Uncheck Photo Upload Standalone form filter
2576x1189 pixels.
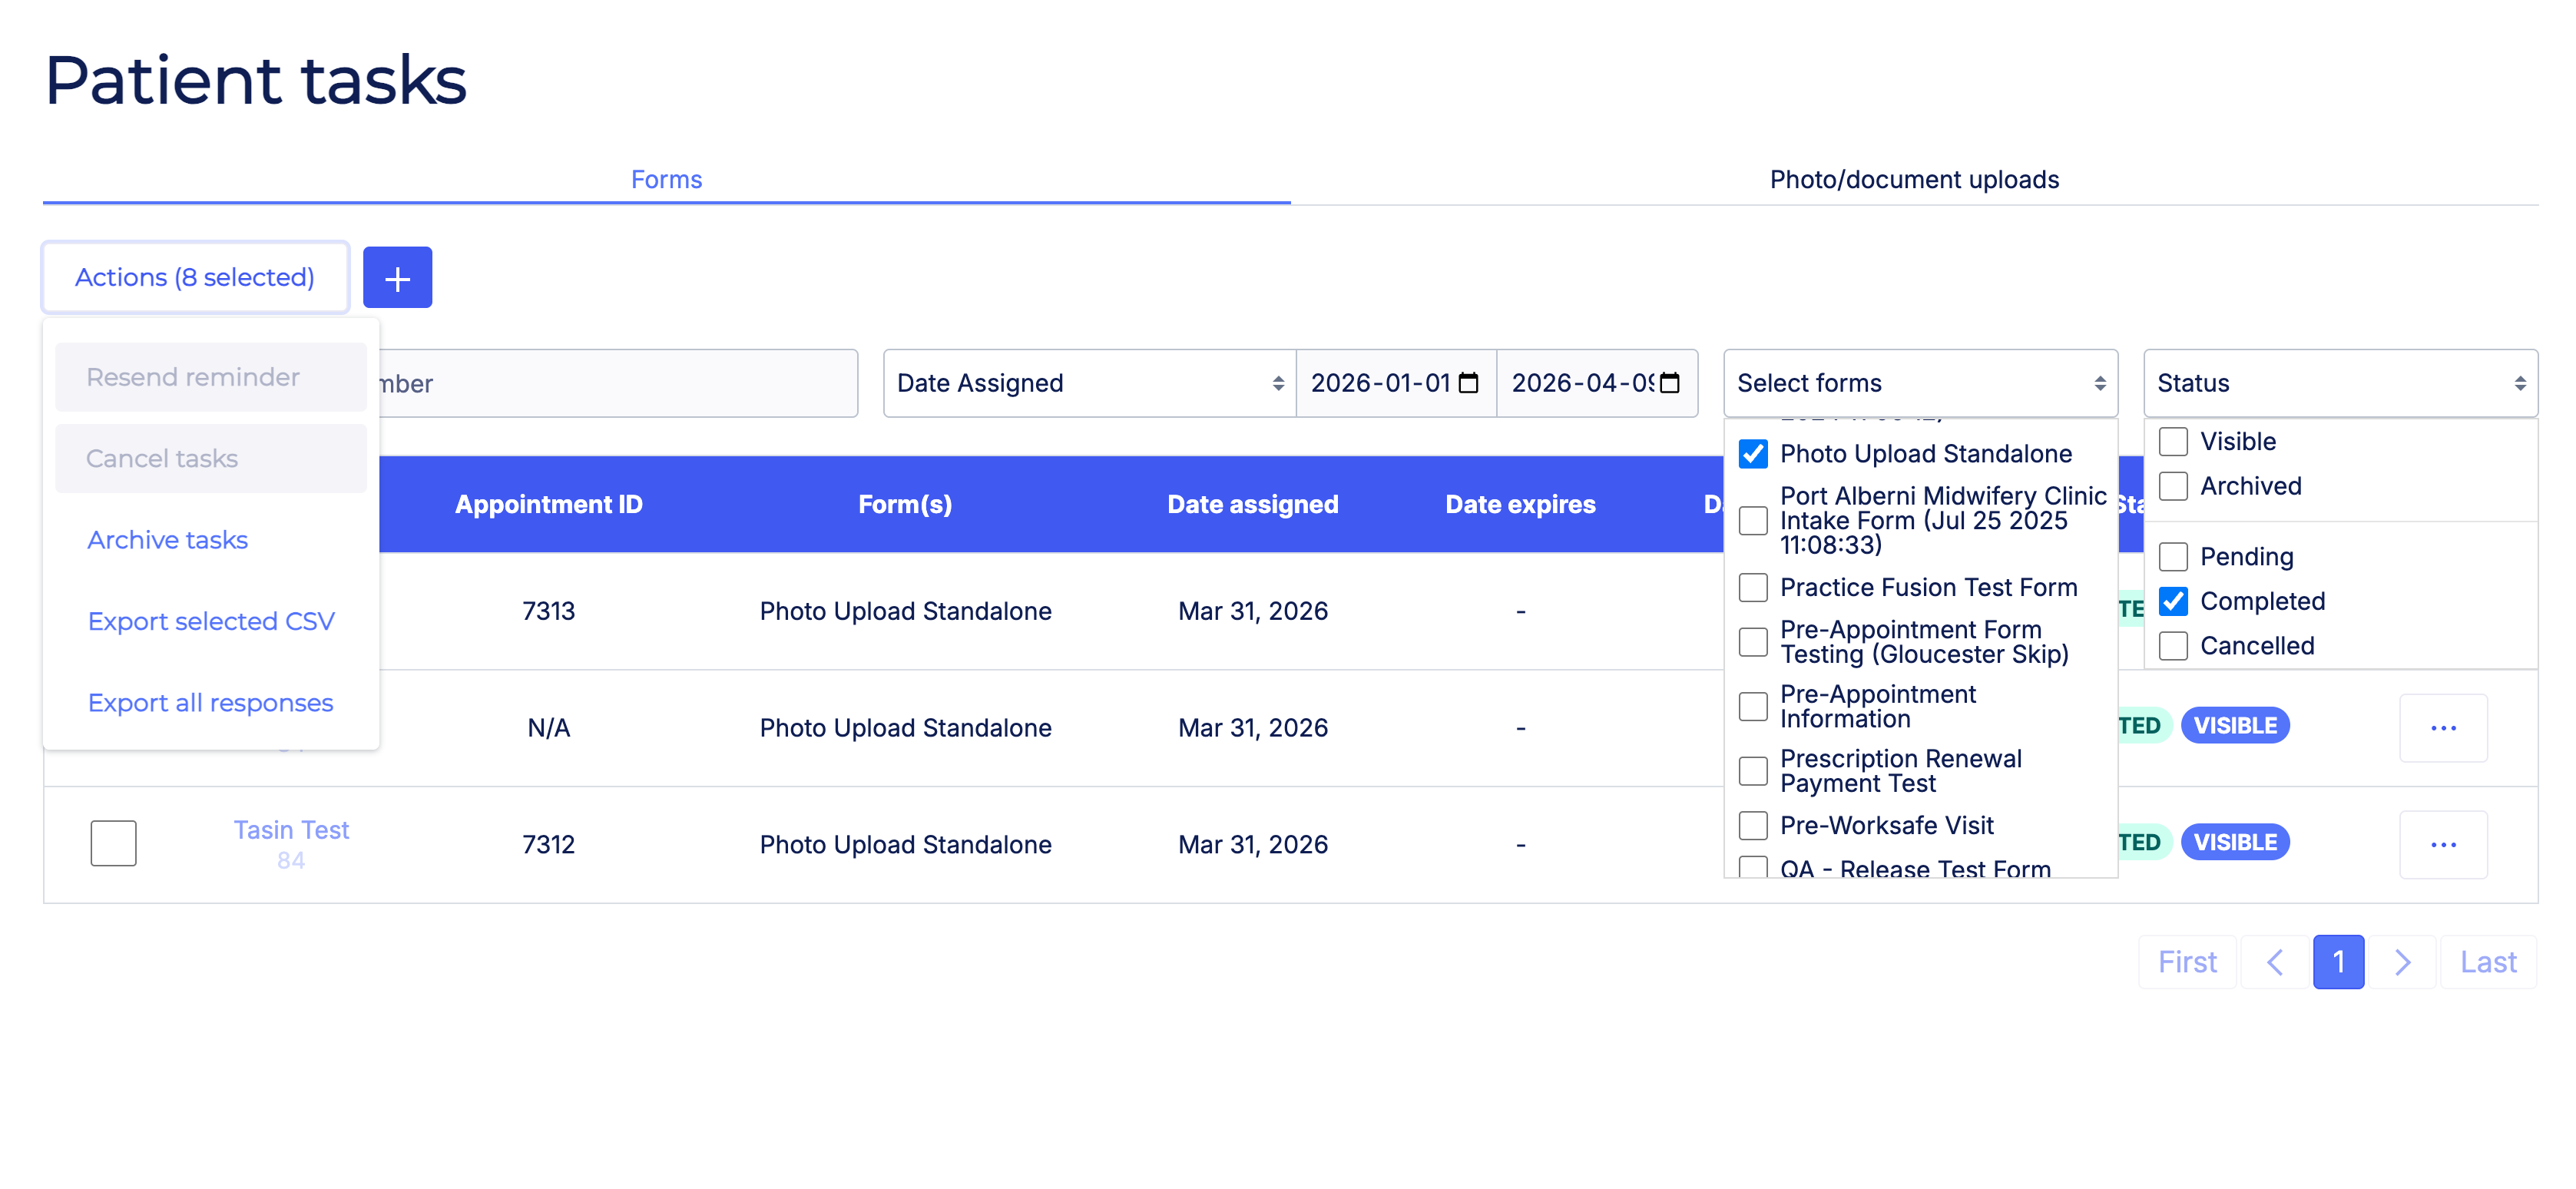1753,454
